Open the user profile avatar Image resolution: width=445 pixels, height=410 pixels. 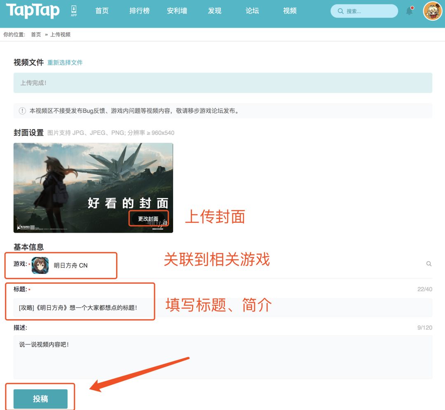pos(432,11)
